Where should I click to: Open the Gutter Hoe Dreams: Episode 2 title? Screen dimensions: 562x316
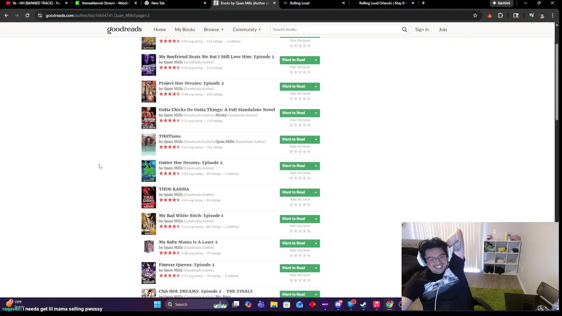[x=191, y=163]
